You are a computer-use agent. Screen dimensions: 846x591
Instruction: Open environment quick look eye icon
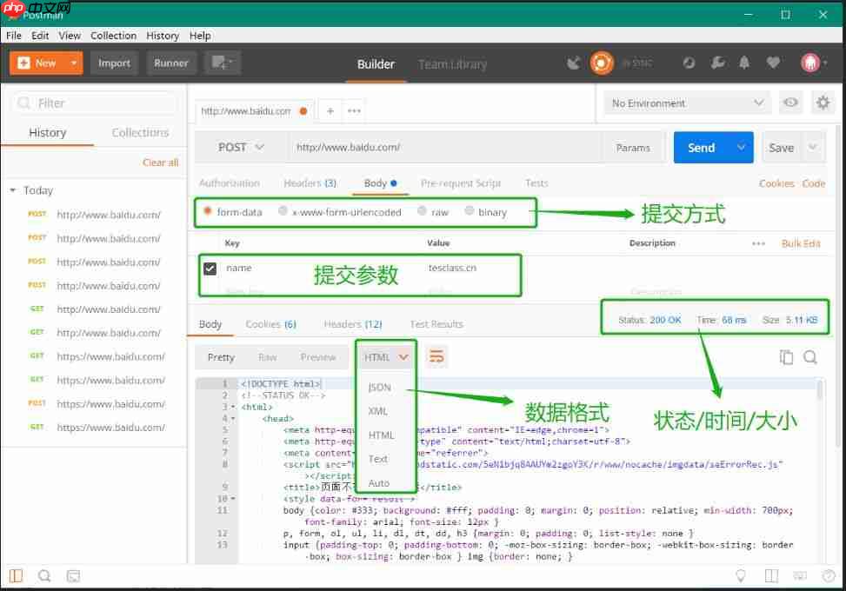point(790,103)
